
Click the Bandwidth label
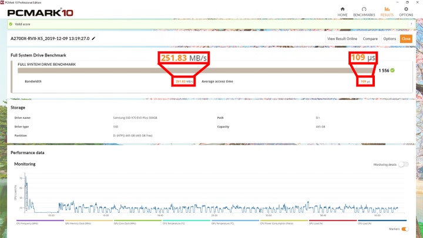pos(33,81)
